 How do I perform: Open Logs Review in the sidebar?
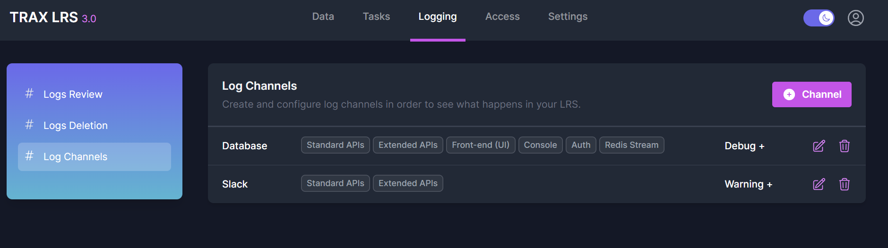coord(73,94)
